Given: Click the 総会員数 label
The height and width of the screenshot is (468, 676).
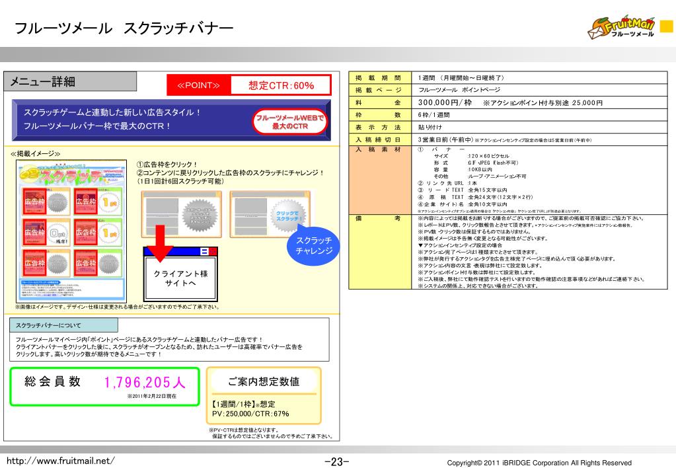Looking at the screenshot, I should (x=53, y=381).
